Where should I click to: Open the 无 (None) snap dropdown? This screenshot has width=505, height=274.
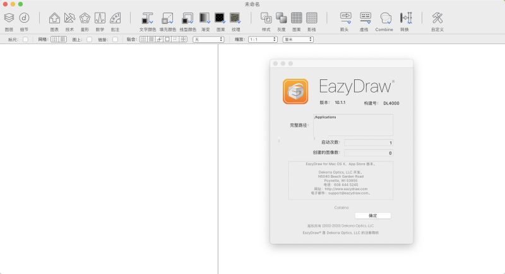[x=208, y=40]
